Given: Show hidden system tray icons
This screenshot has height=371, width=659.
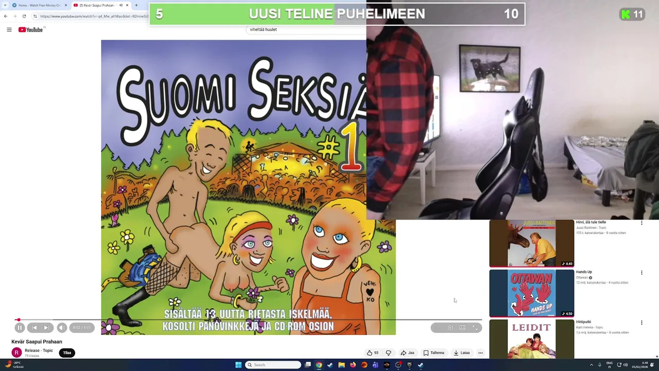Looking at the screenshot, I should click(592, 365).
